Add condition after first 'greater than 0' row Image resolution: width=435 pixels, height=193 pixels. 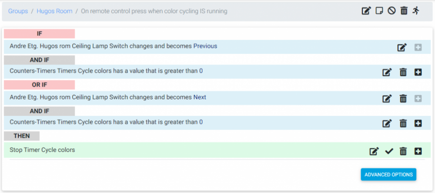pyautogui.click(x=418, y=72)
